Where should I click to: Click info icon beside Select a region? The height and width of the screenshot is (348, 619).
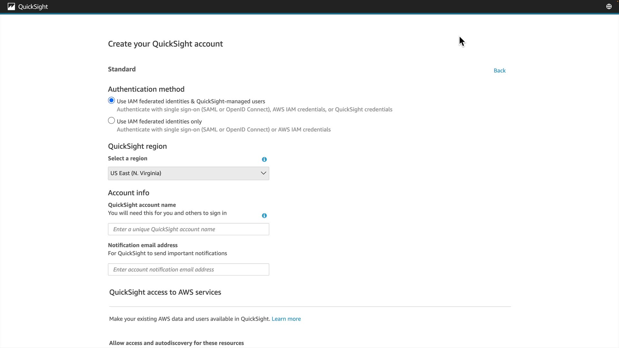[x=264, y=159]
